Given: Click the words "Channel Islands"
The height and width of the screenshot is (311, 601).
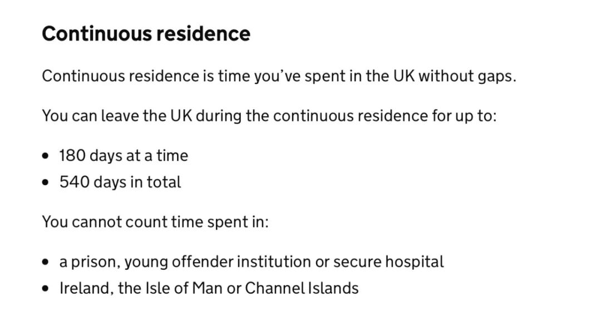Looking at the screenshot, I should coord(302,288).
